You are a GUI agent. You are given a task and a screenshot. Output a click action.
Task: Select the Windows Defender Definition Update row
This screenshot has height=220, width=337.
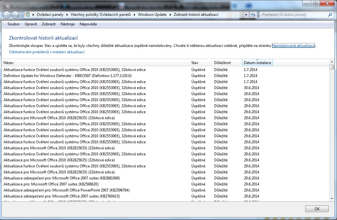click(x=67, y=76)
